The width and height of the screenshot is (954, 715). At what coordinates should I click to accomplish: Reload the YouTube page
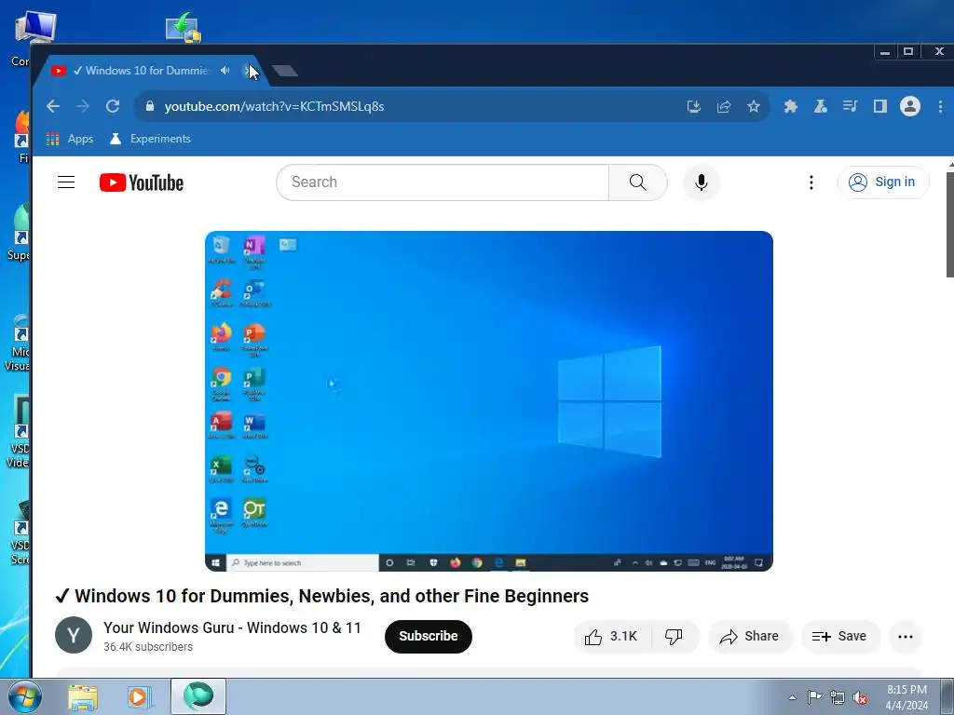coord(113,106)
